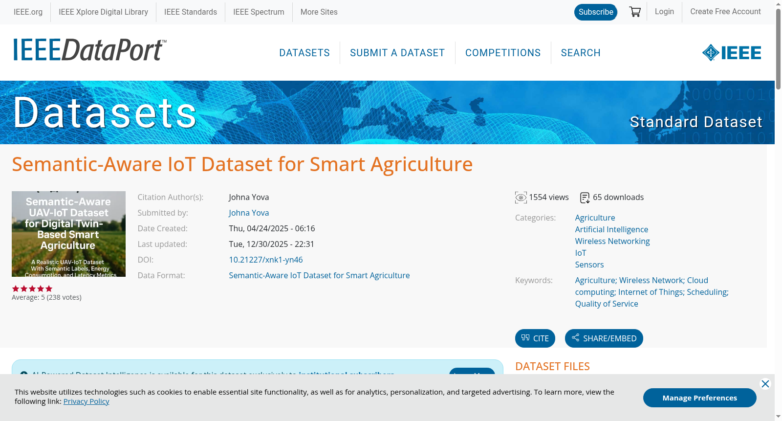Click the CITE button

tap(535, 338)
